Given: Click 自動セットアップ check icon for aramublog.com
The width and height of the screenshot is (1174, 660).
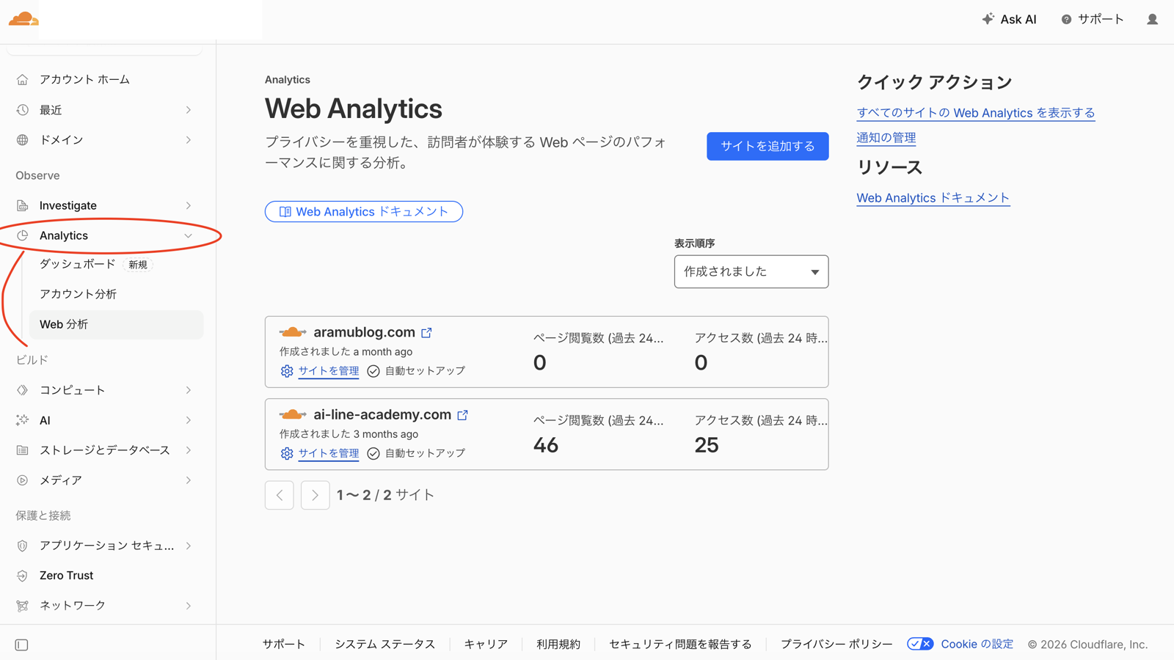Looking at the screenshot, I should [x=373, y=371].
